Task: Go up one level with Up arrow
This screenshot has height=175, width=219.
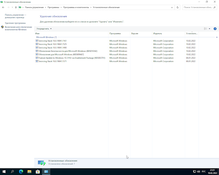Action: (16, 7)
